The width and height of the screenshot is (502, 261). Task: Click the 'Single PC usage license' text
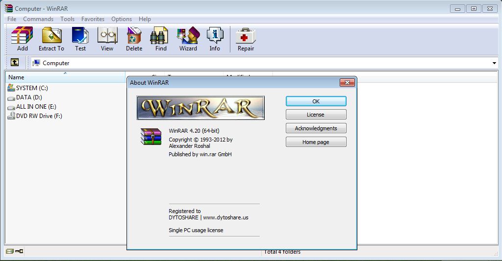pos(196,230)
